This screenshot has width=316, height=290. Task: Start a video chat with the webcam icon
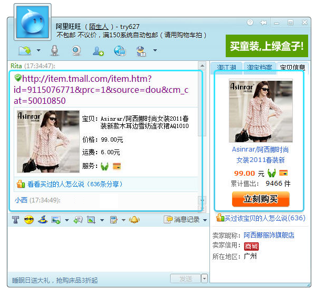(77, 50)
